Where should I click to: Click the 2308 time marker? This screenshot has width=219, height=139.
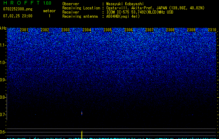coord(170,30)
